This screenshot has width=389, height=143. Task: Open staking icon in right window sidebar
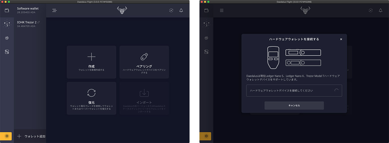(206, 24)
